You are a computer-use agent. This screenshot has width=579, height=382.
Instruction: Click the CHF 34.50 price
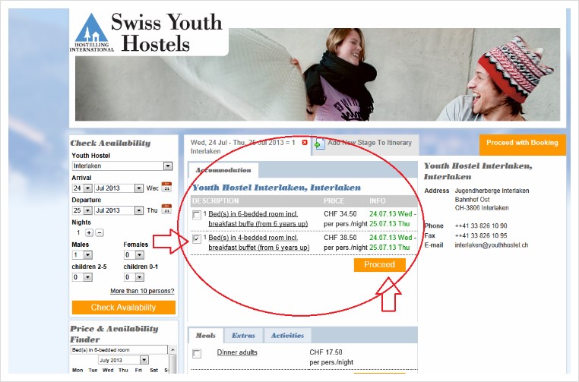click(x=340, y=214)
